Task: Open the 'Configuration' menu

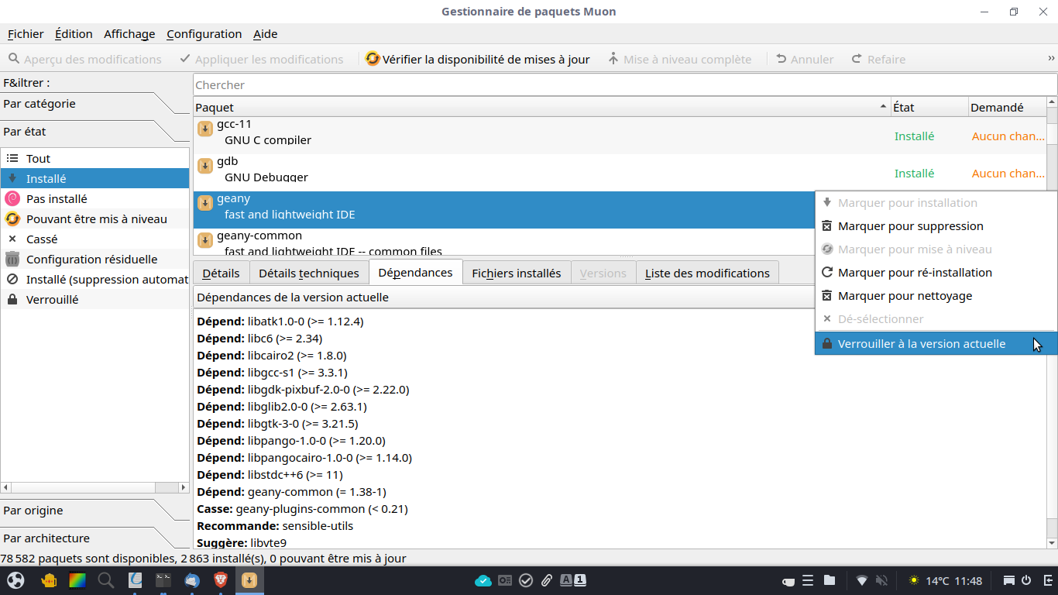Action: coord(204,33)
